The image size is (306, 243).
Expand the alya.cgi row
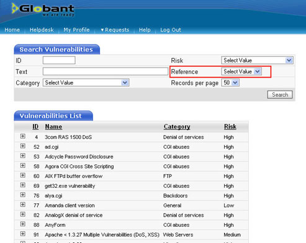[23, 195]
